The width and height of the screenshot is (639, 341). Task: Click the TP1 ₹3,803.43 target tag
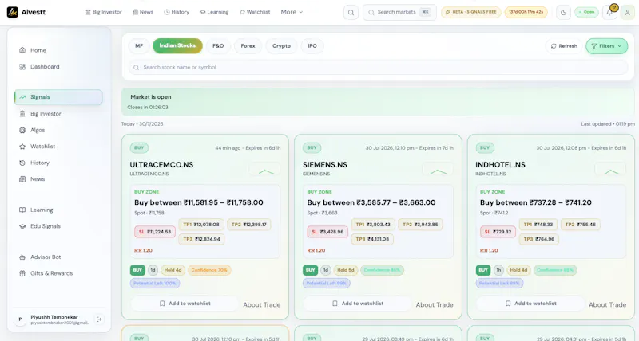(373, 225)
